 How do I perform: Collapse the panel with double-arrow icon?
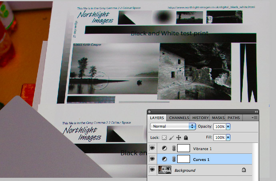point(256,112)
